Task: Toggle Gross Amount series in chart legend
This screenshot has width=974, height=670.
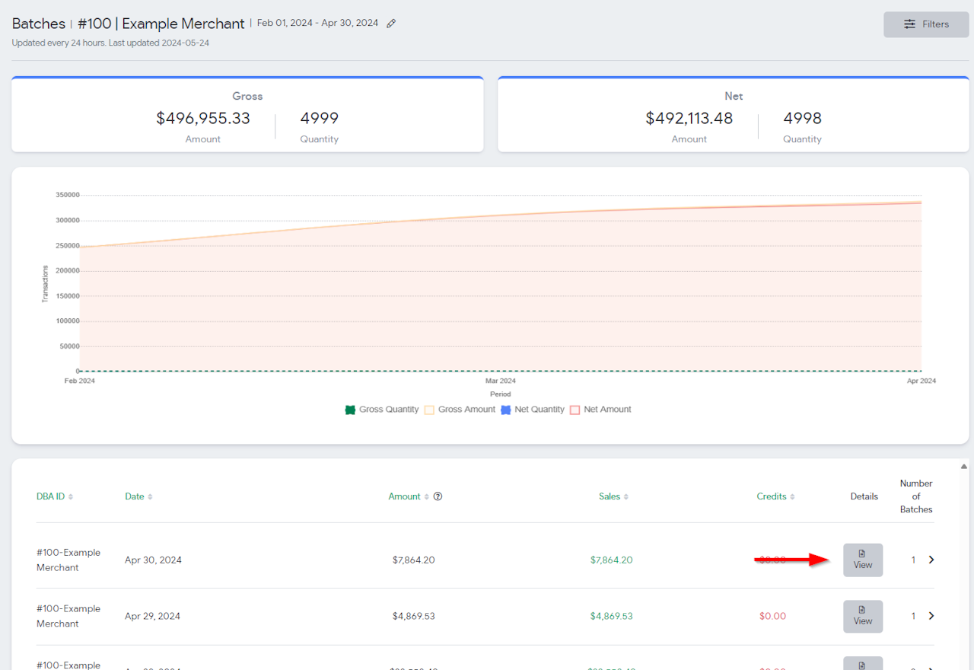Action: coord(460,410)
